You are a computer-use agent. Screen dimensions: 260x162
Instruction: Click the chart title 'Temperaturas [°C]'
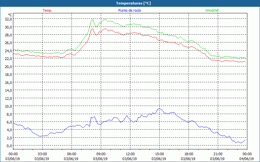[133, 3]
